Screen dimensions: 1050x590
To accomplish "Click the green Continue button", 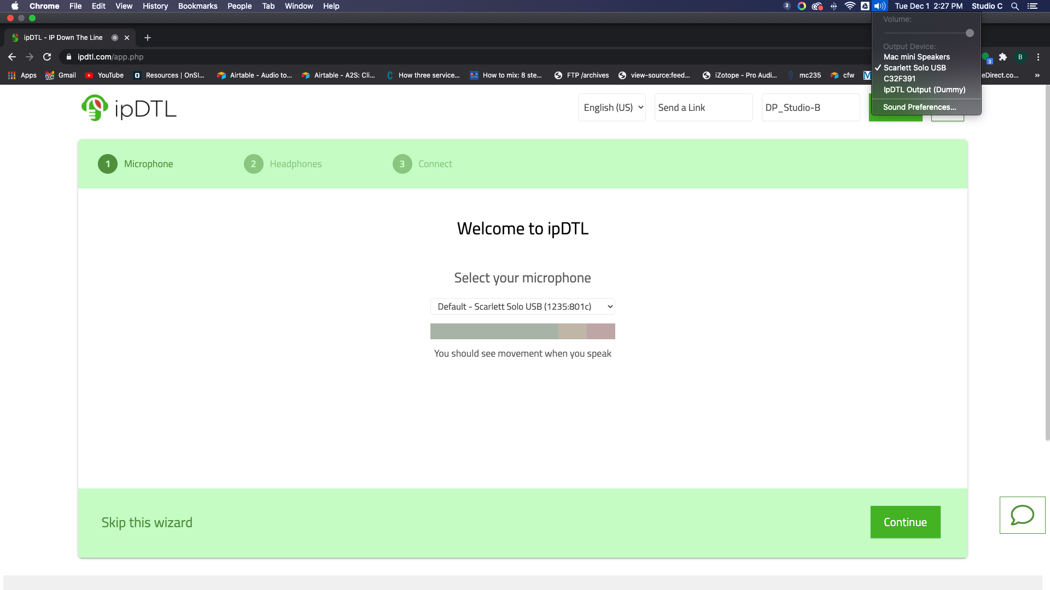I will click(905, 522).
